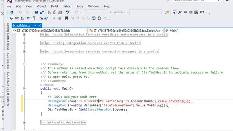
Task: Click the Uncomment Selected Lines icon
Action: coord(59,18)
